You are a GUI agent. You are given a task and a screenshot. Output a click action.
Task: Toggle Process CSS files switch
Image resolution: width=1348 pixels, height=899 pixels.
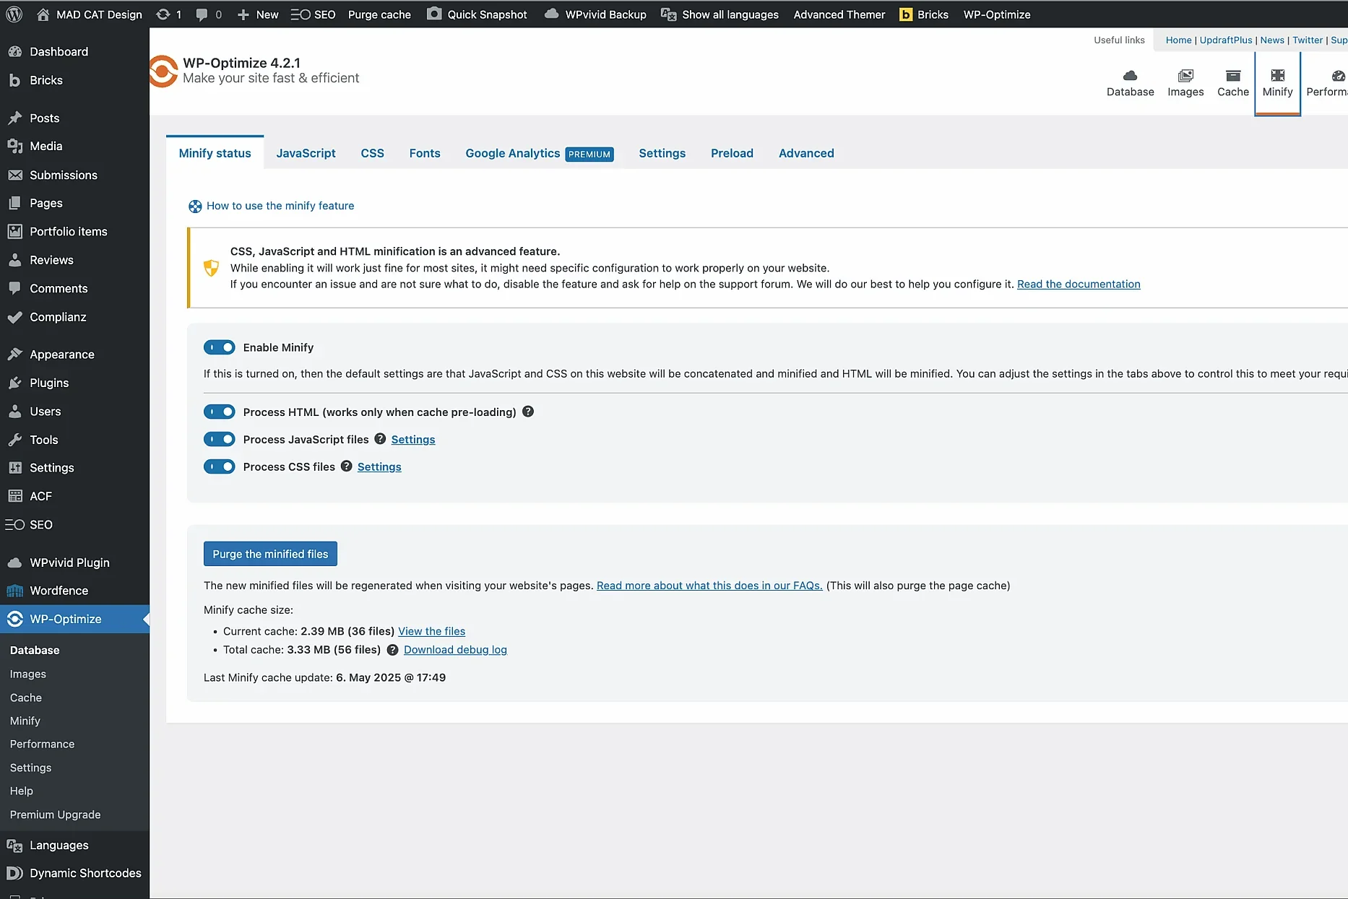coord(220,466)
